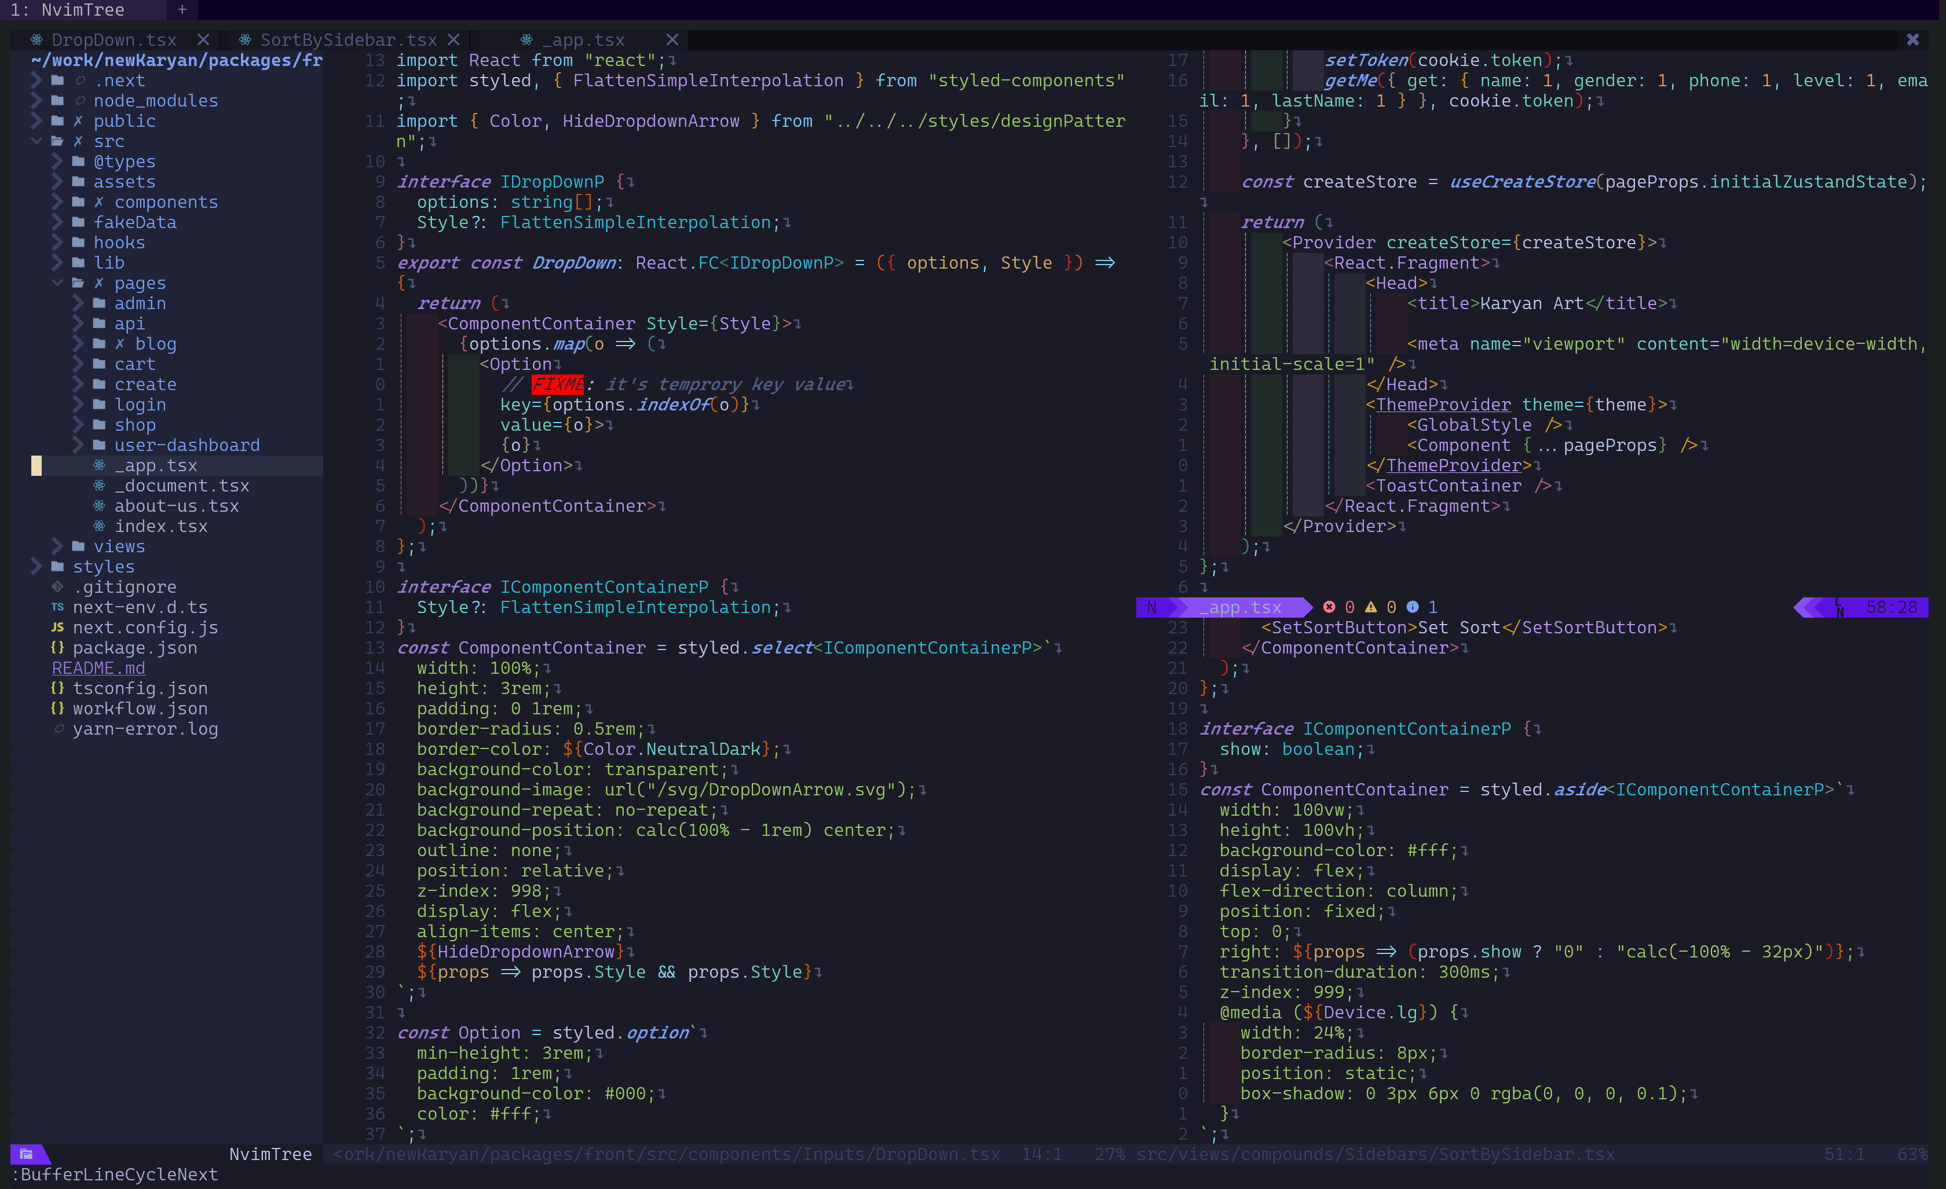Click the api folder icon
1946x1189 pixels.
[x=98, y=323]
